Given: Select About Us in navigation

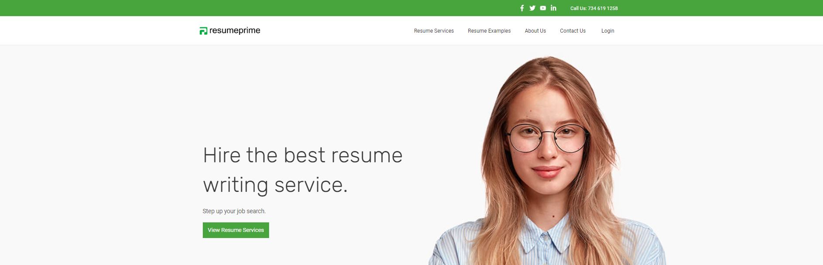Looking at the screenshot, I should pyautogui.click(x=535, y=31).
